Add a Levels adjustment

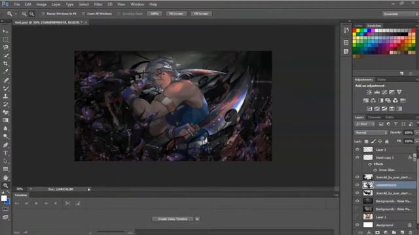(377, 92)
